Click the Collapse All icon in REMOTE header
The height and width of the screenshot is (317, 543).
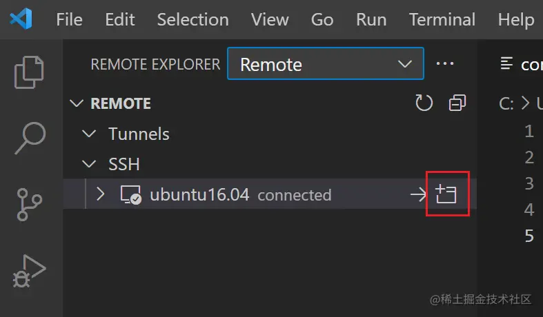click(x=457, y=103)
